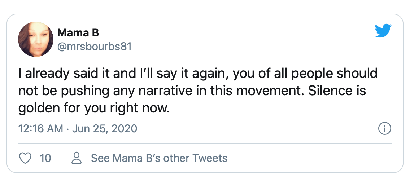The image size is (410, 181).
Task: See Mama B's other Tweets
Action: pos(159,158)
